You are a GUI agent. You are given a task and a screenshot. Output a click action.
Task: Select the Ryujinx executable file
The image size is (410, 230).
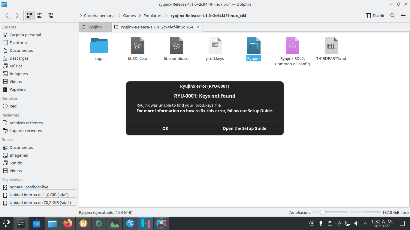point(254,49)
